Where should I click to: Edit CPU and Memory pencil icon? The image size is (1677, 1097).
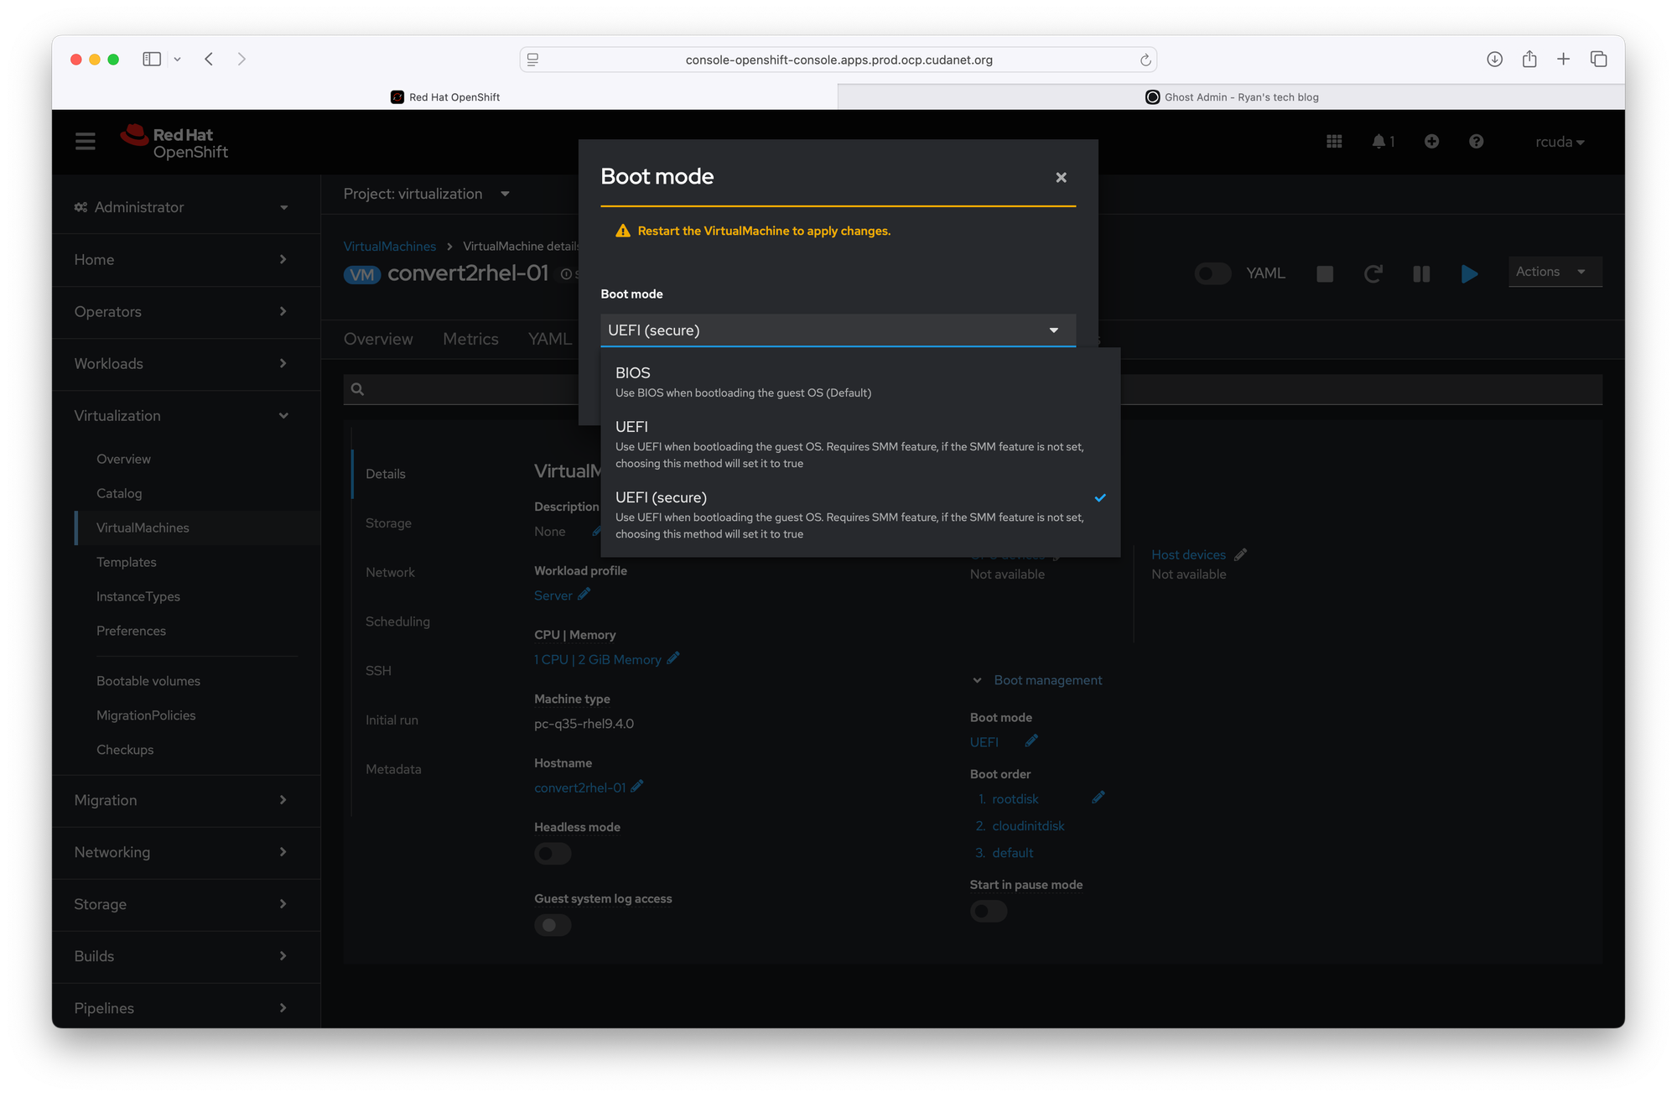click(673, 659)
